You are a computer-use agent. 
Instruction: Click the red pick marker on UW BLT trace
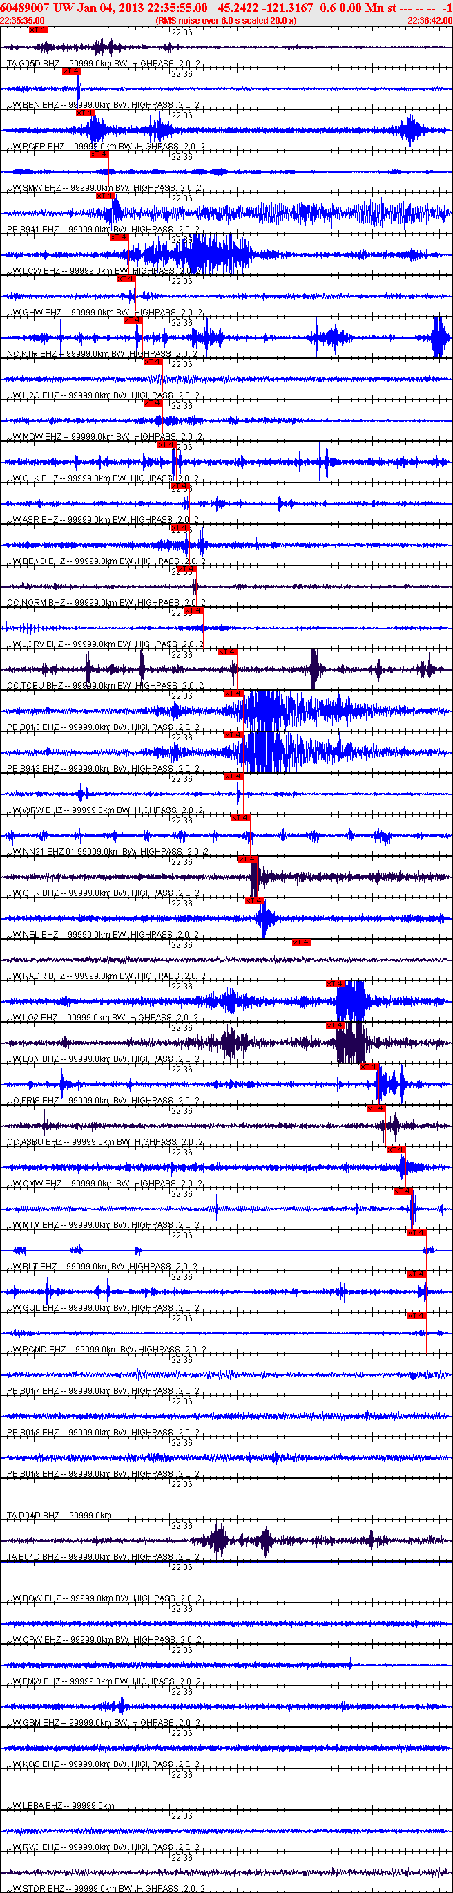(x=417, y=1232)
